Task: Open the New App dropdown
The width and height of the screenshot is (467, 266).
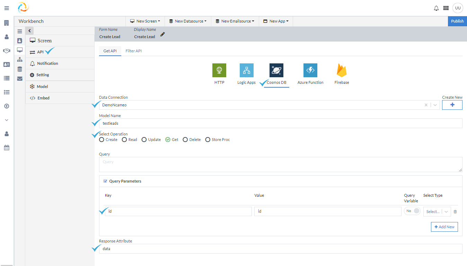Action: click(276, 21)
